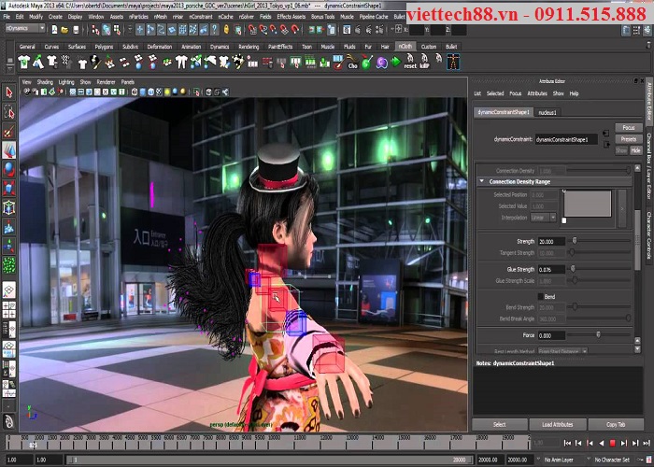This screenshot has height=467, width=654.
Task: Click the humanoid figure icon on shelf
Action: pyautogui.click(x=454, y=62)
